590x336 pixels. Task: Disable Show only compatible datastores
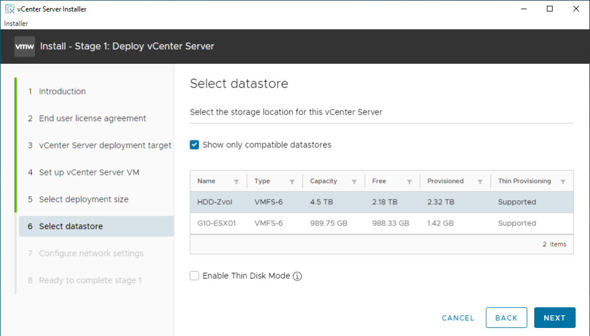194,144
